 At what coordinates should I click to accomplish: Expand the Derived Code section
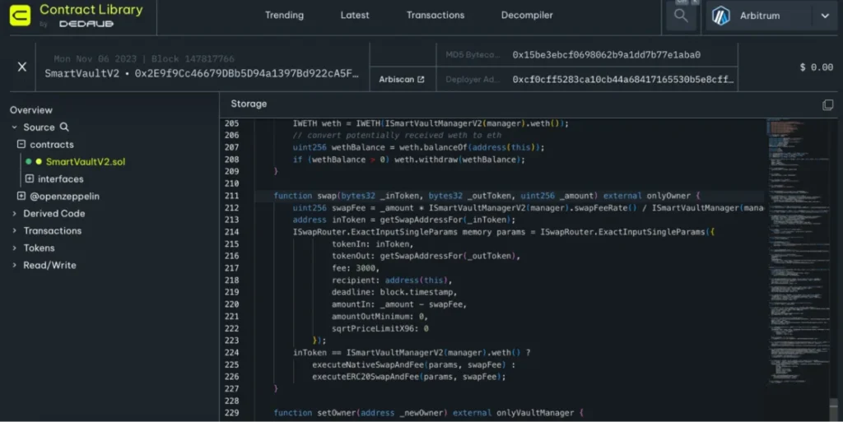click(54, 214)
